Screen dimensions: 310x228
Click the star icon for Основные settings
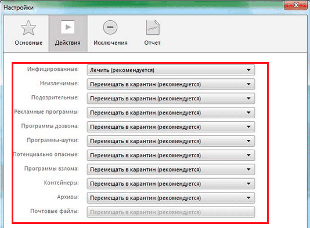click(x=28, y=28)
